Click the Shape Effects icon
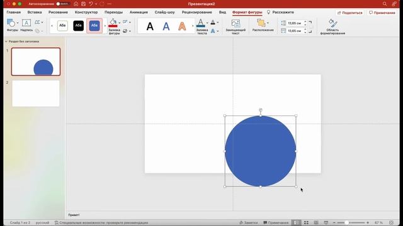Viewport: 403px width, 226px height. pos(125,31)
